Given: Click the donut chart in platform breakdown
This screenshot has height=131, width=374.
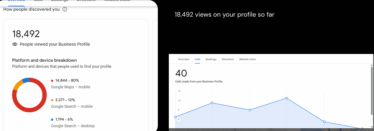Looking at the screenshot, I should (x=29, y=95).
